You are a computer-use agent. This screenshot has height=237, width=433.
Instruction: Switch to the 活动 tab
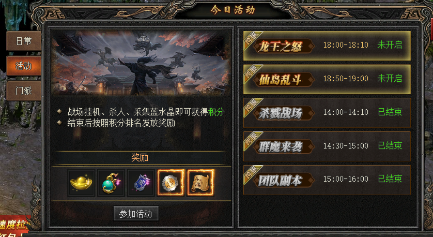click(24, 66)
